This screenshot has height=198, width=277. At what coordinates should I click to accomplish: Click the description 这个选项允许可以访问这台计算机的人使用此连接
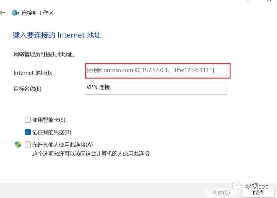point(92,153)
